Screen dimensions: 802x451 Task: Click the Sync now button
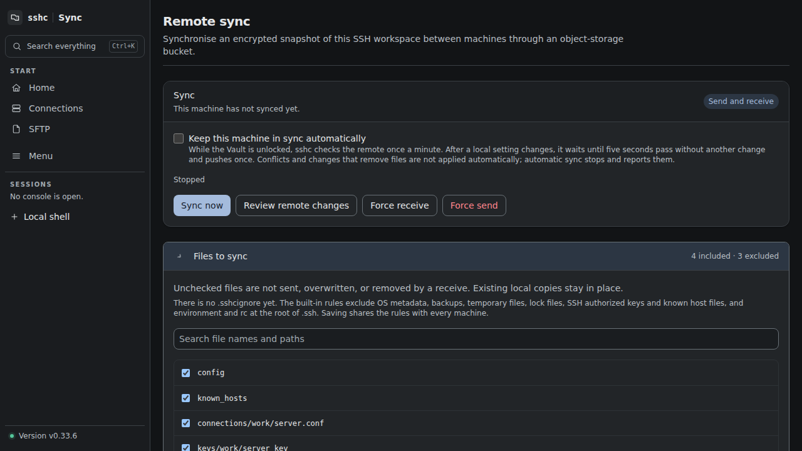point(202,205)
